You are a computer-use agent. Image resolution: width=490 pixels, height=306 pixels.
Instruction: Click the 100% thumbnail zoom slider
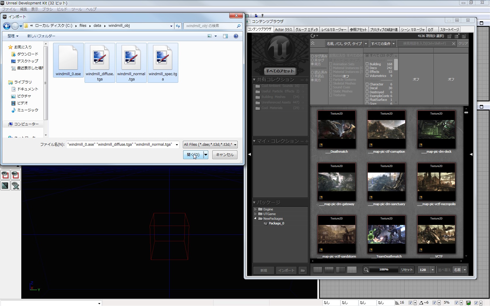[384, 270]
